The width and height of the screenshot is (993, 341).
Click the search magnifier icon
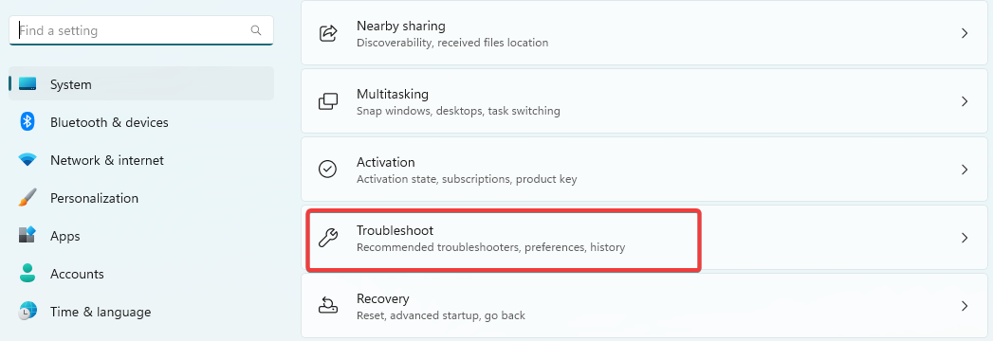tap(256, 30)
